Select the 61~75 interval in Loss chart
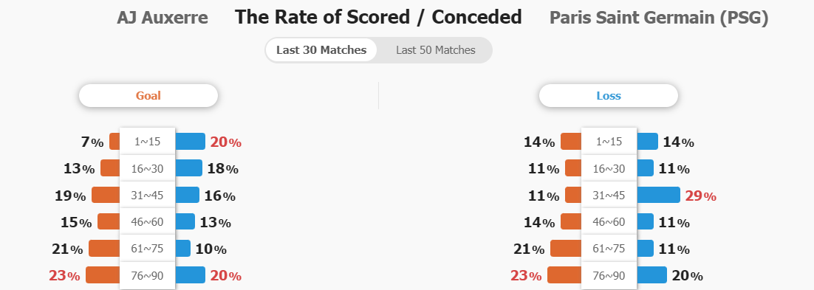 pos(609,249)
